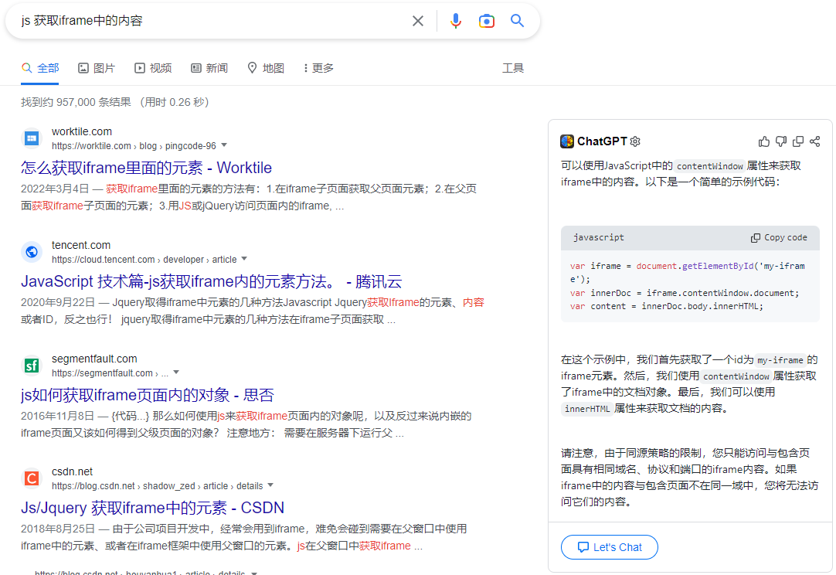This screenshot has height=575, width=836.
Task: Click the code line with getElementById
Action: click(687, 273)
